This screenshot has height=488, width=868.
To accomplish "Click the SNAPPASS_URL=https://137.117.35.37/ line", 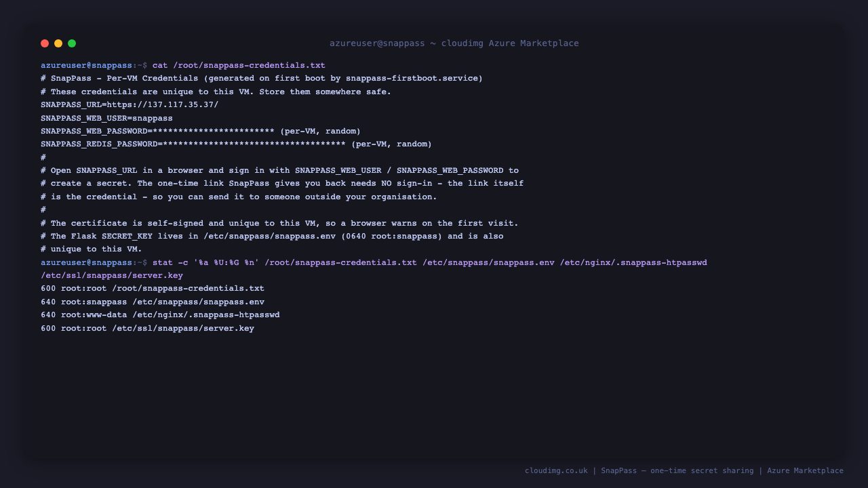I will (x=130, y=105).
